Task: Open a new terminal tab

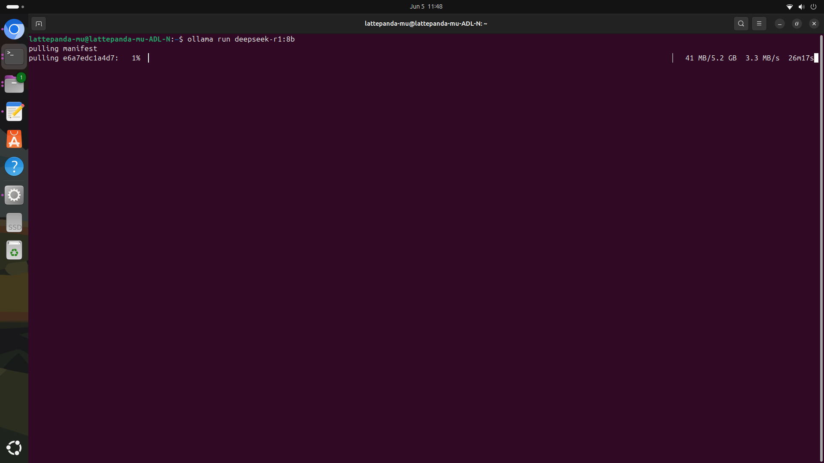Action: point(39,24)
